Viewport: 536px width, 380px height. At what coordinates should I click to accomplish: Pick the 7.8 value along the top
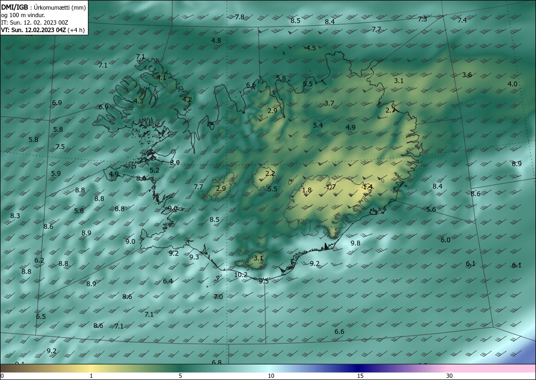[240, 17]
